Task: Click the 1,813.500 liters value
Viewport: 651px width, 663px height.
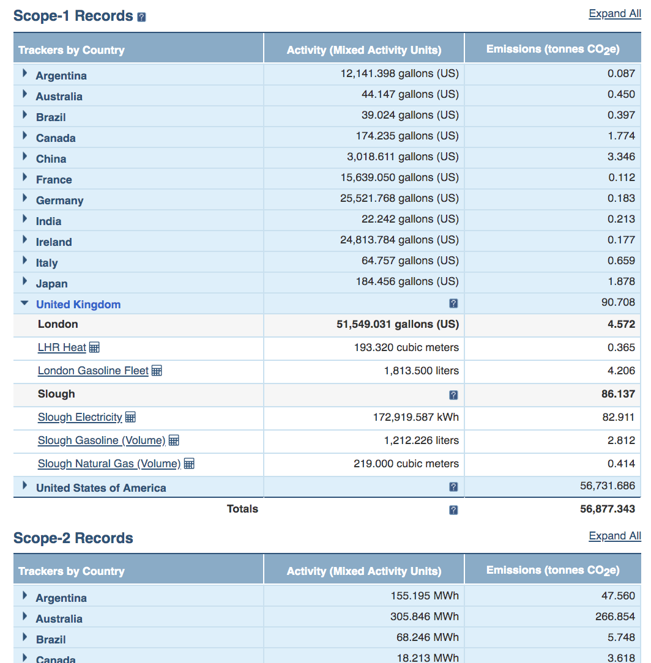Action: [x=422, y=371]
